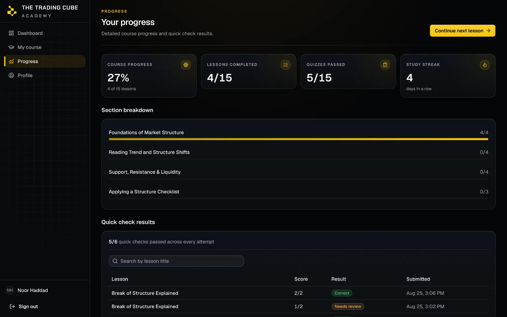Click the Dashboard grid icon
507x317 pixels.
(x=11, y=33)
